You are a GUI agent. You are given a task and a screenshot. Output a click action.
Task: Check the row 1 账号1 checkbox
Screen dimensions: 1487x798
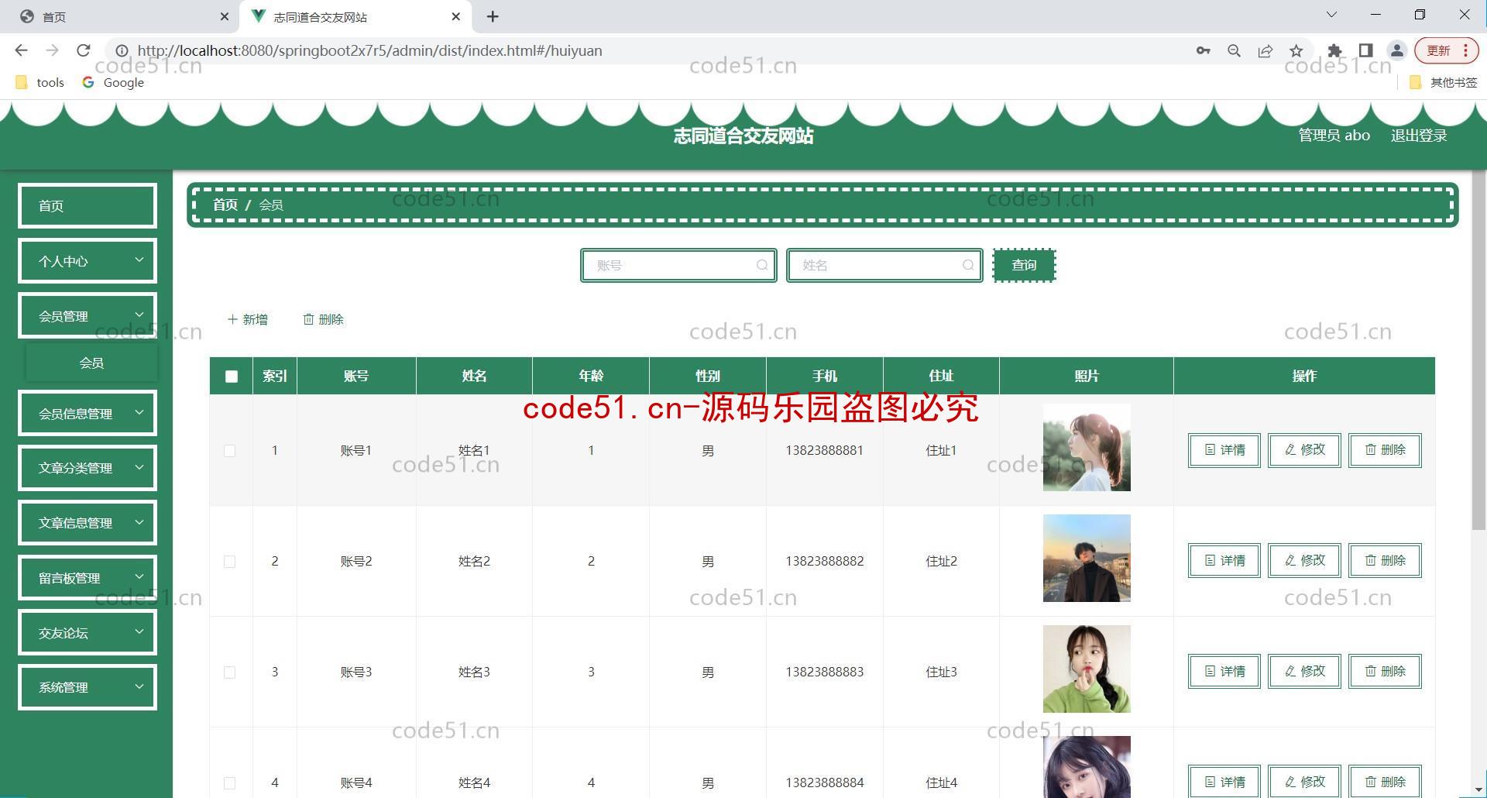(x=229, y=451)
